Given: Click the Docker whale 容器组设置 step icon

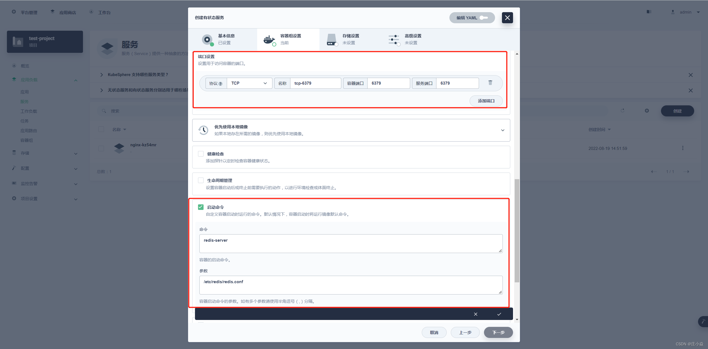Looking at the screenshot, I should (269, 40).
